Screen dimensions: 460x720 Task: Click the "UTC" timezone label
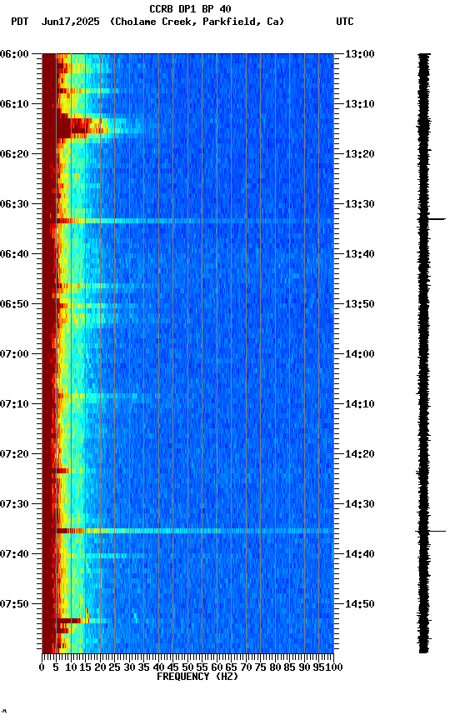tap(345, 22)
